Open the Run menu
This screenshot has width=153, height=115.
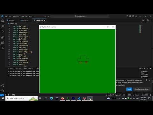point(30,16)
